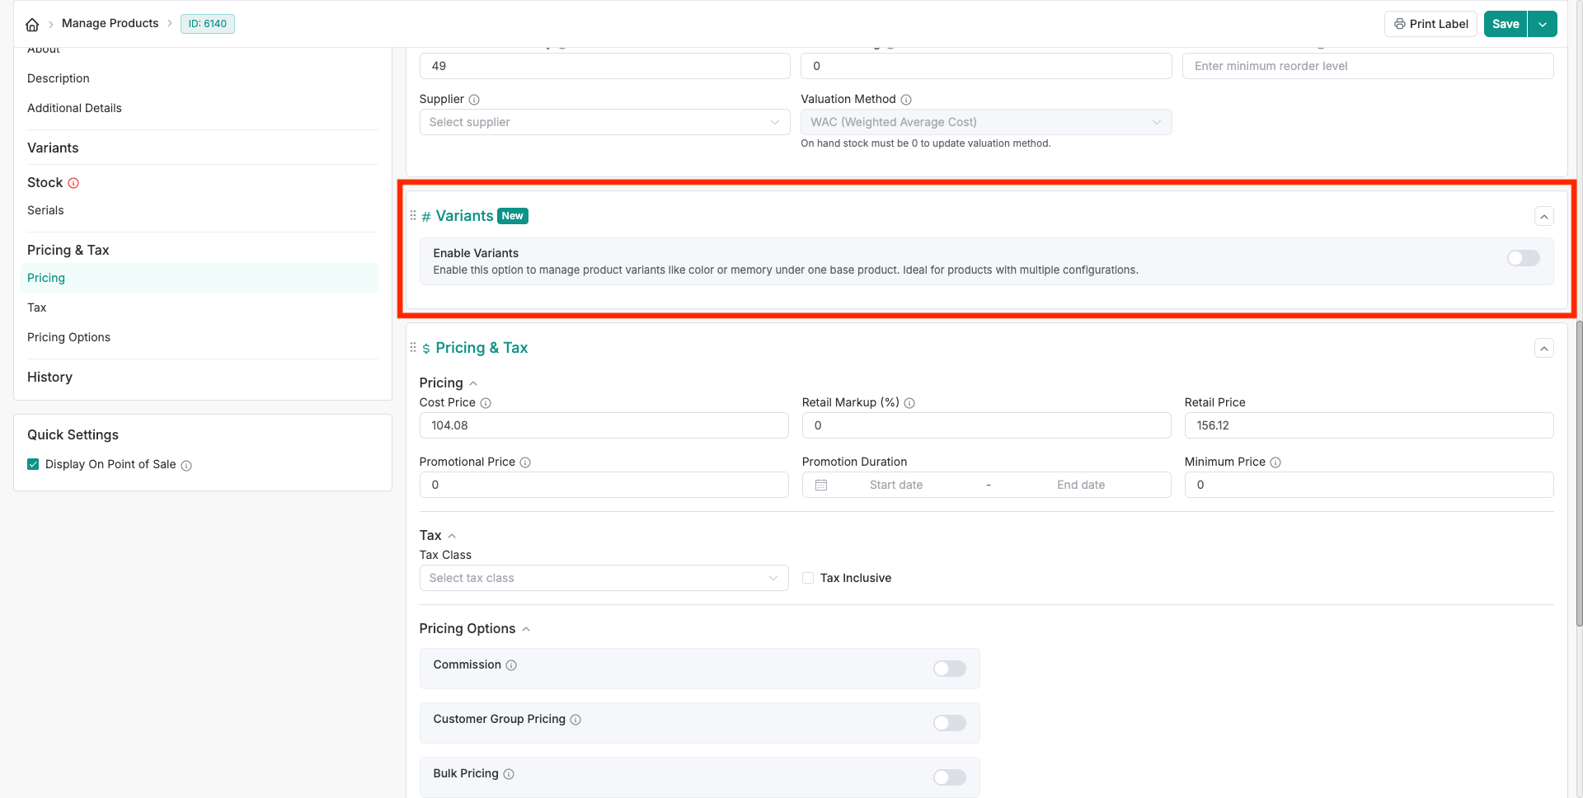Open the Select supplier dropdown
The image size is (1583, 798).
point(604,122)
